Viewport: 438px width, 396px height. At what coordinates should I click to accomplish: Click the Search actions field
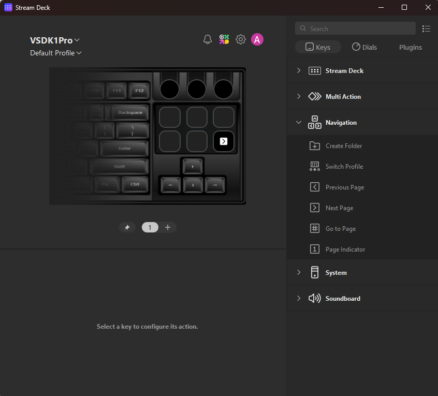355,28
